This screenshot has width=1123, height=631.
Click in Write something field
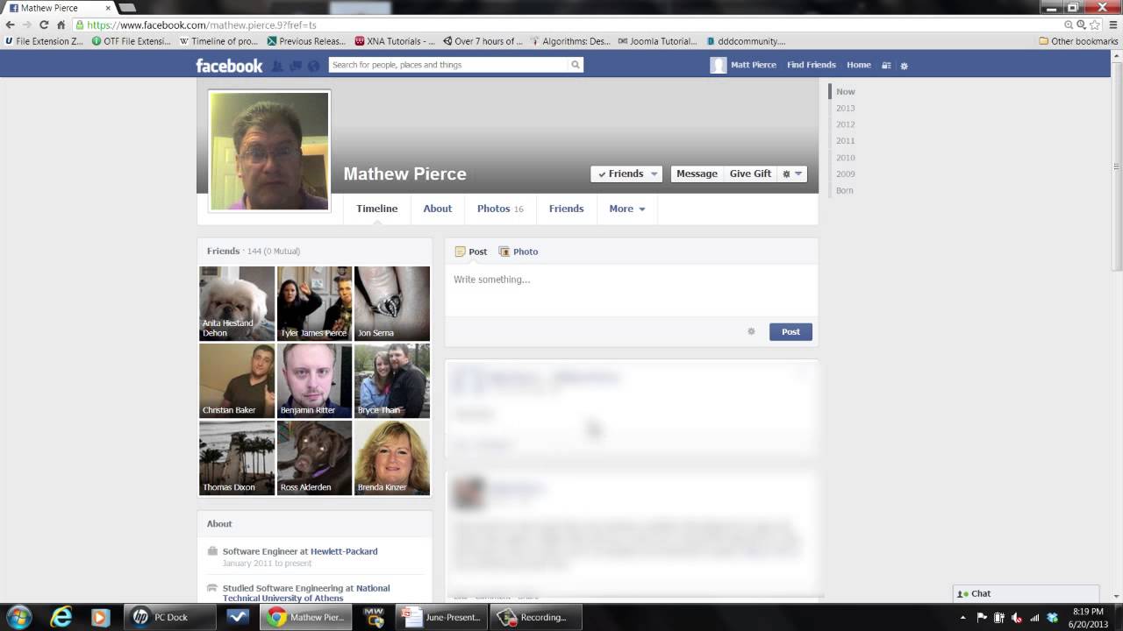tap(631, 289)
